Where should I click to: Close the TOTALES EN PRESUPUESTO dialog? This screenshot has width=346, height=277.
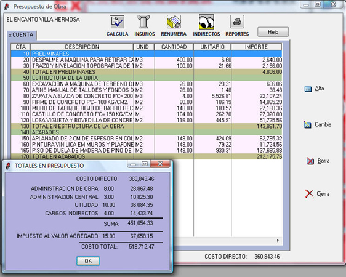[x=160, y=164]
